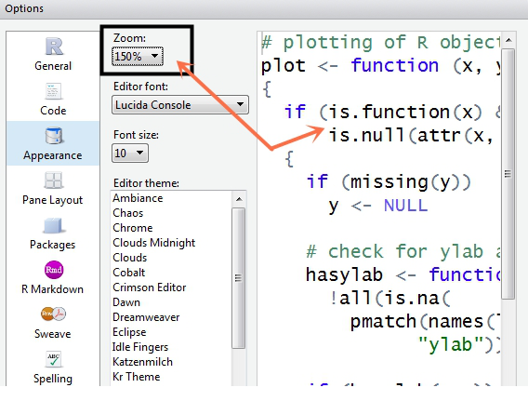Expand the Font size 10 dropdown

129,154
